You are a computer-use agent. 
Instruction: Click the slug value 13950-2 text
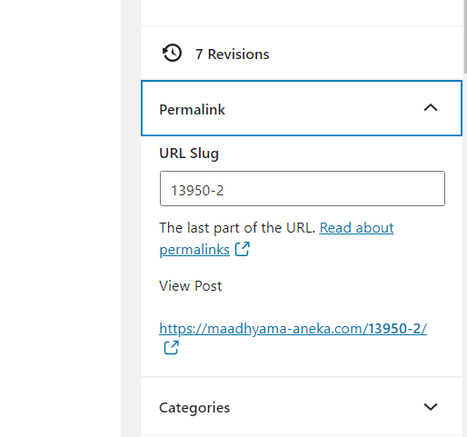click(x=197, y=191)
